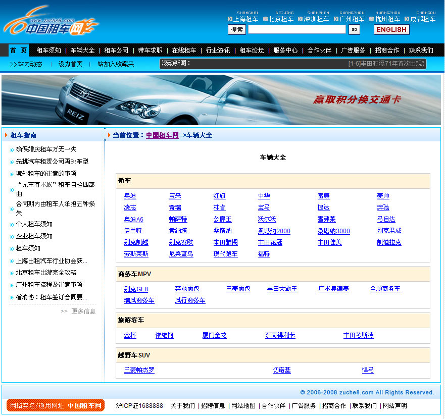The height and width of the screenshot is (419, 445).
Task: Click the 中国租车网 logo
Action: click(51, 21)
